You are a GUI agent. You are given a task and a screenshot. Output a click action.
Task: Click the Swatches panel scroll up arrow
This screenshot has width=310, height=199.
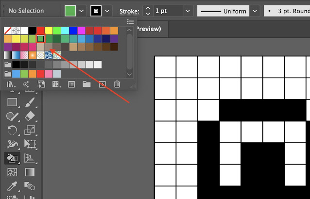coord(129,30)
